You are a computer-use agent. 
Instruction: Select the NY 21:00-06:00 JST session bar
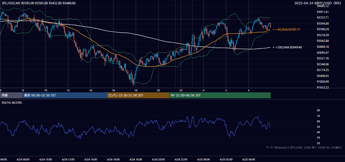coord(220,95)
